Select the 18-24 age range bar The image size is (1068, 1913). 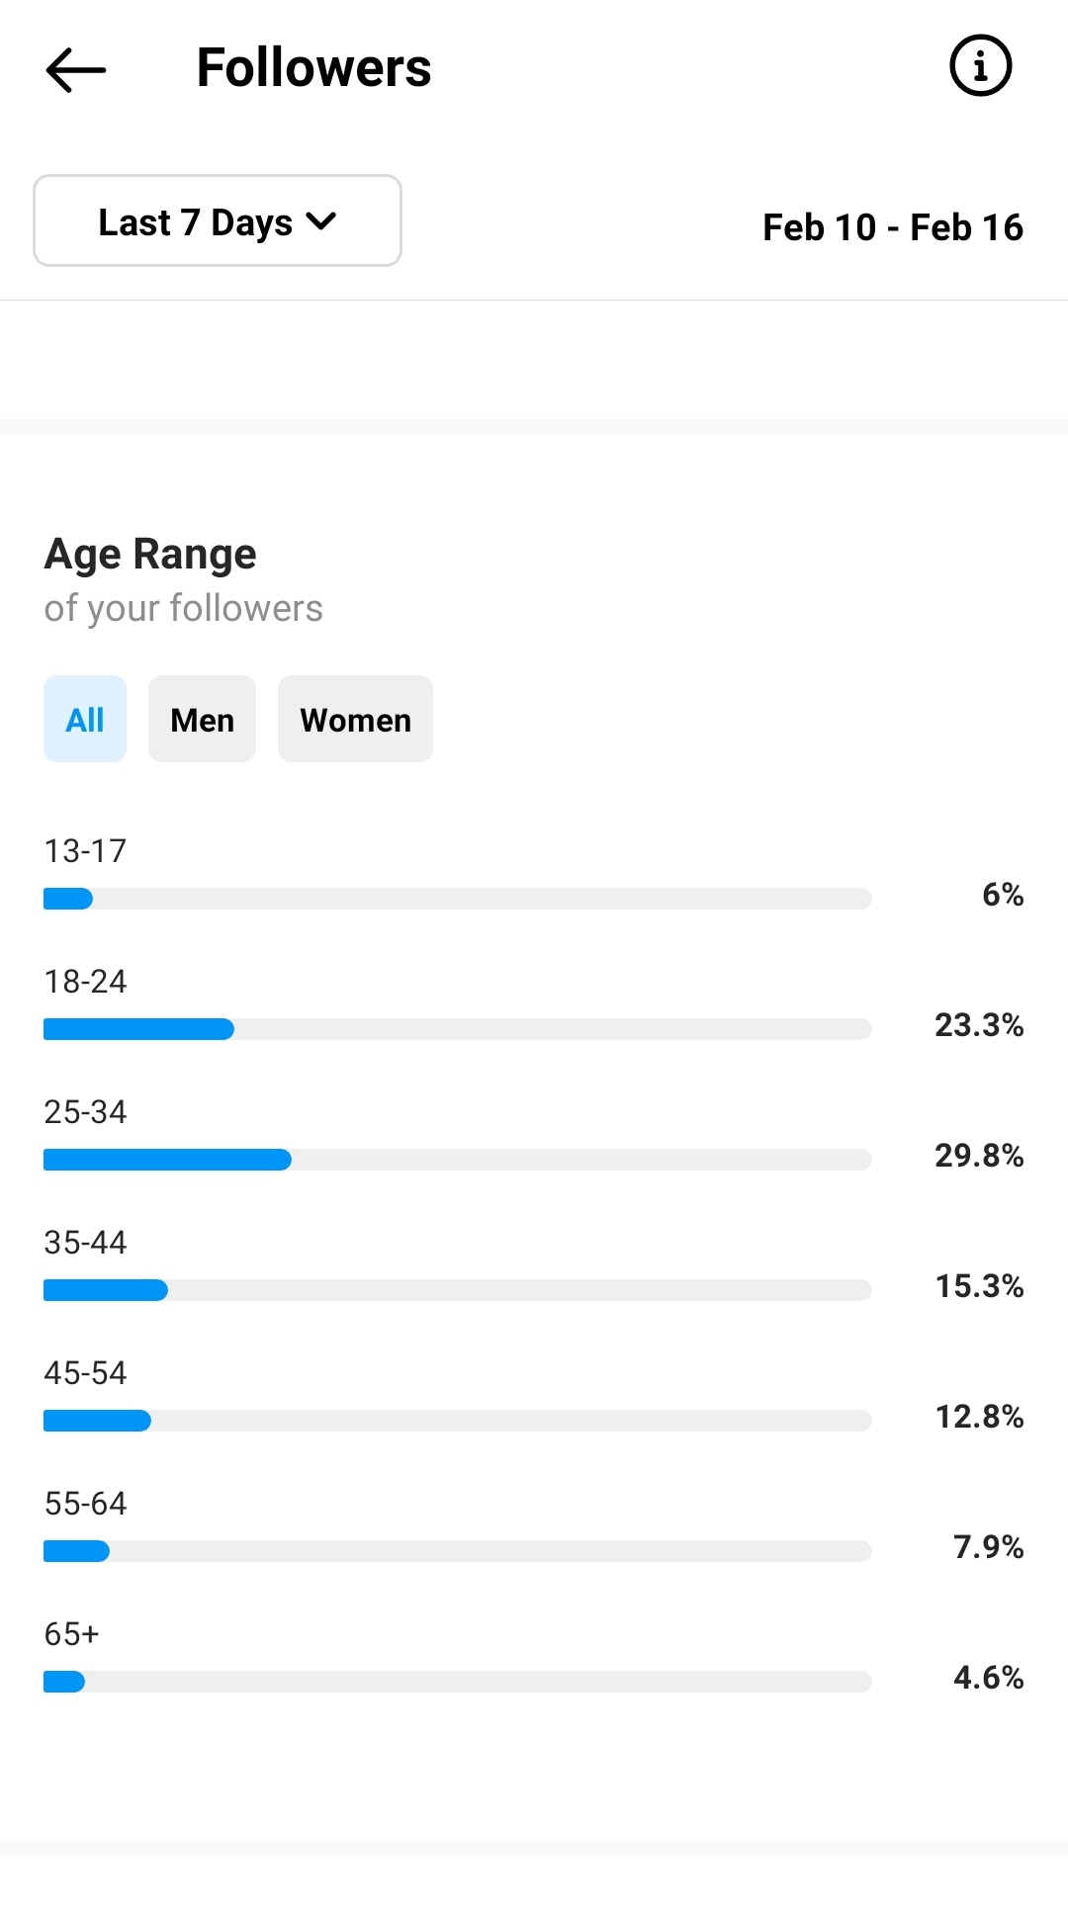point(458,1029)
